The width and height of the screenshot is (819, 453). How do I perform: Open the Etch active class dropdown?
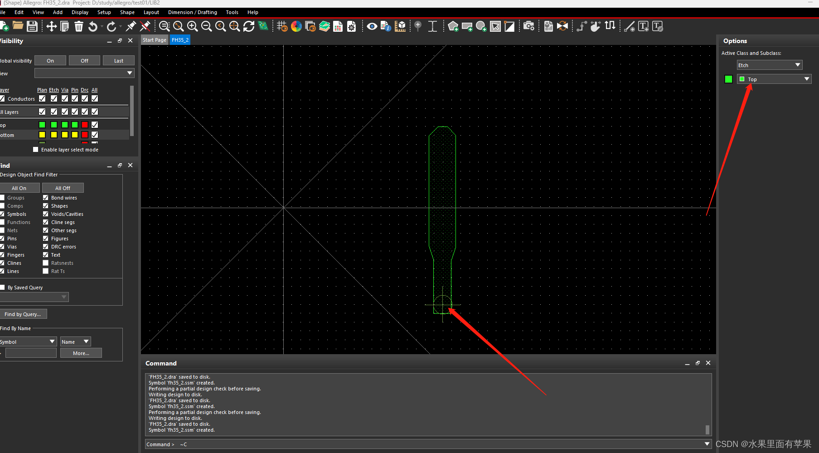pyautogui.click(x=769, y=65)
